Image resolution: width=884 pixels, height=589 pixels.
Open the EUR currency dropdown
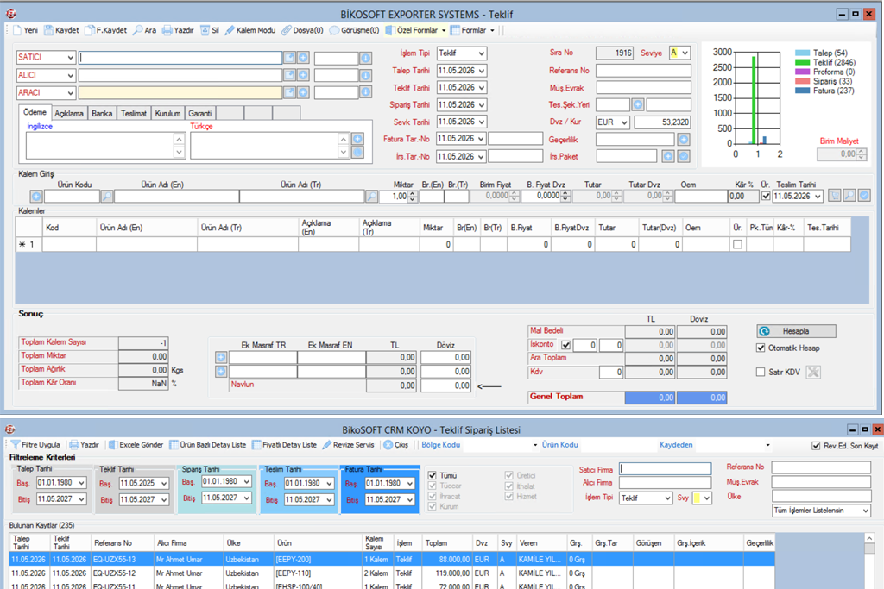624,122
